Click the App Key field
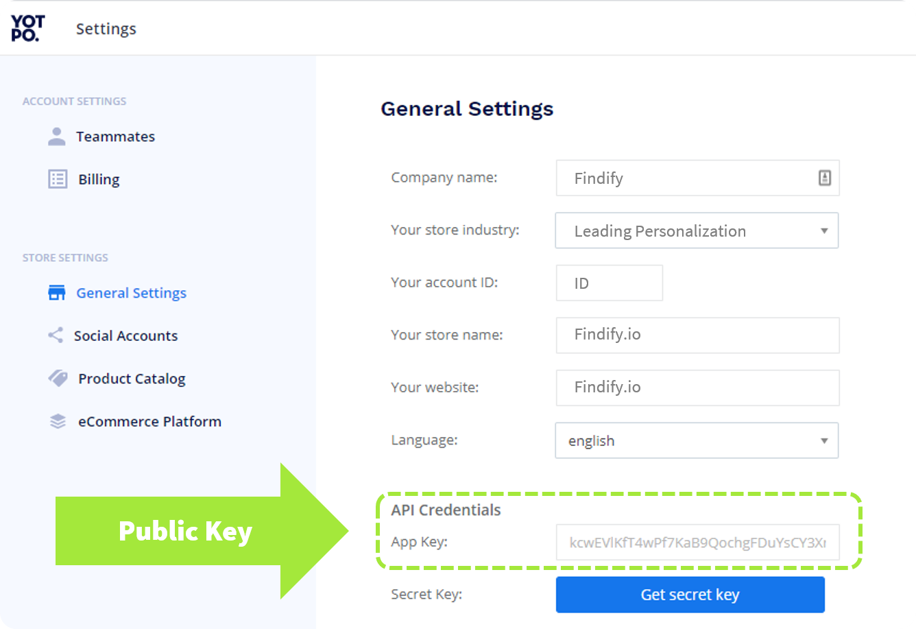 697,543
